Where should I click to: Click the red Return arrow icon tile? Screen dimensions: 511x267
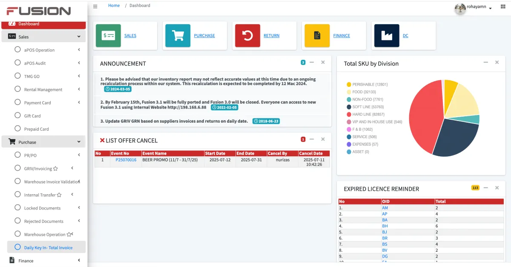[x=247, y=35]
